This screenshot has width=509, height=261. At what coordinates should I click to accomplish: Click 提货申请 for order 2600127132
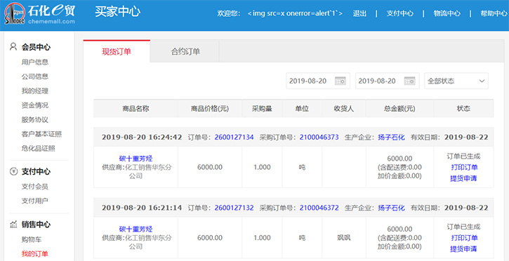point(463,249)
